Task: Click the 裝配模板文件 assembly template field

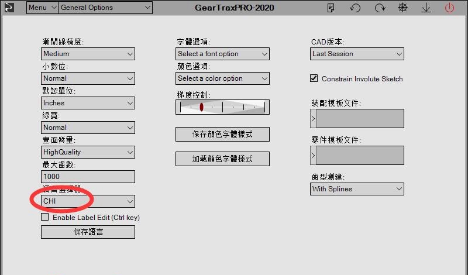Action: [360, 119]
